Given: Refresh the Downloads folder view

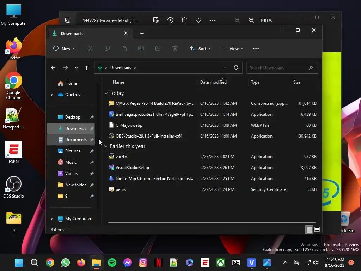Looking at the screenshot, I should coord(236,67).
